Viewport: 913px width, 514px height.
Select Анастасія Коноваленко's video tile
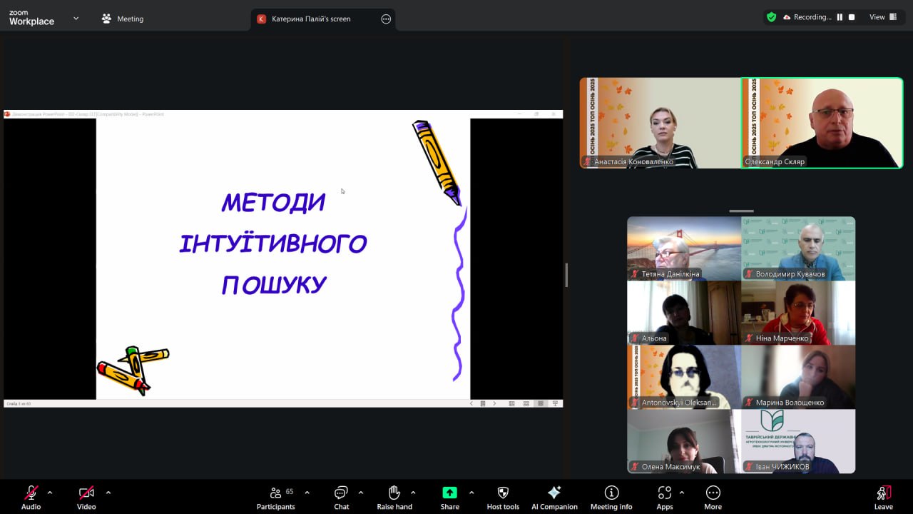pyautogui.click(x=660, y=123)
